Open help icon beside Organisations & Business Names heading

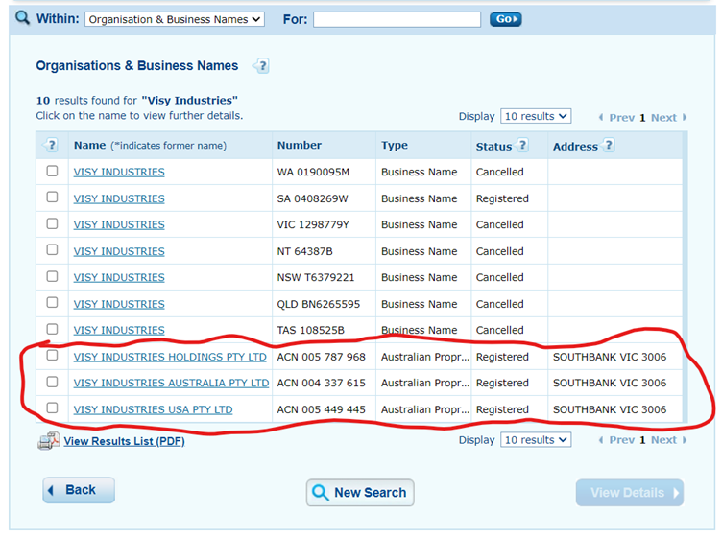[x=261, y=66]
